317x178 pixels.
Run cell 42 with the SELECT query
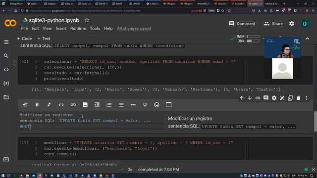click(24, 61)
